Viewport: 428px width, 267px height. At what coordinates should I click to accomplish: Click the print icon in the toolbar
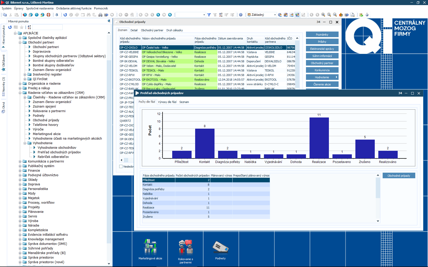tap(100, 15)
